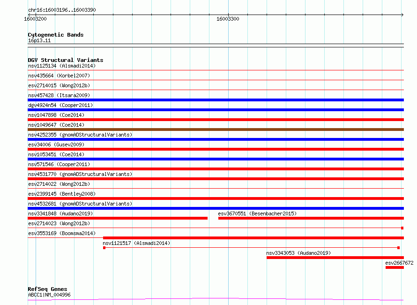Click the red bar for nsv4531770
This screenshot has height=305, width=417.
tap(216, 179)
